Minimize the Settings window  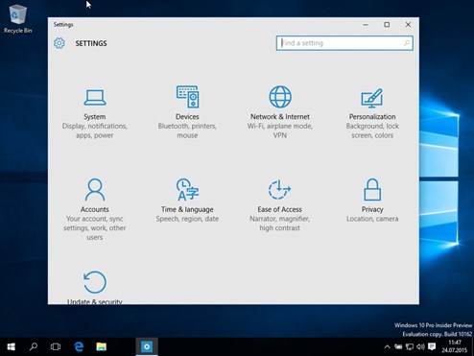366,25
